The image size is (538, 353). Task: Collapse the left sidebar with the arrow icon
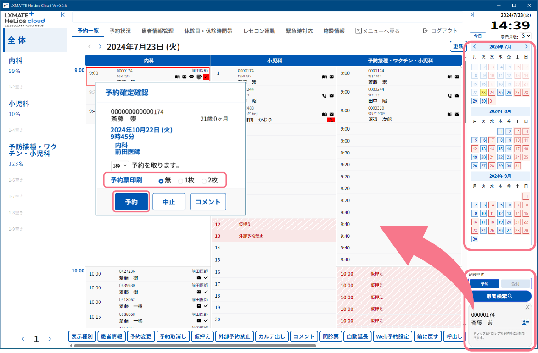coord(63,15)
